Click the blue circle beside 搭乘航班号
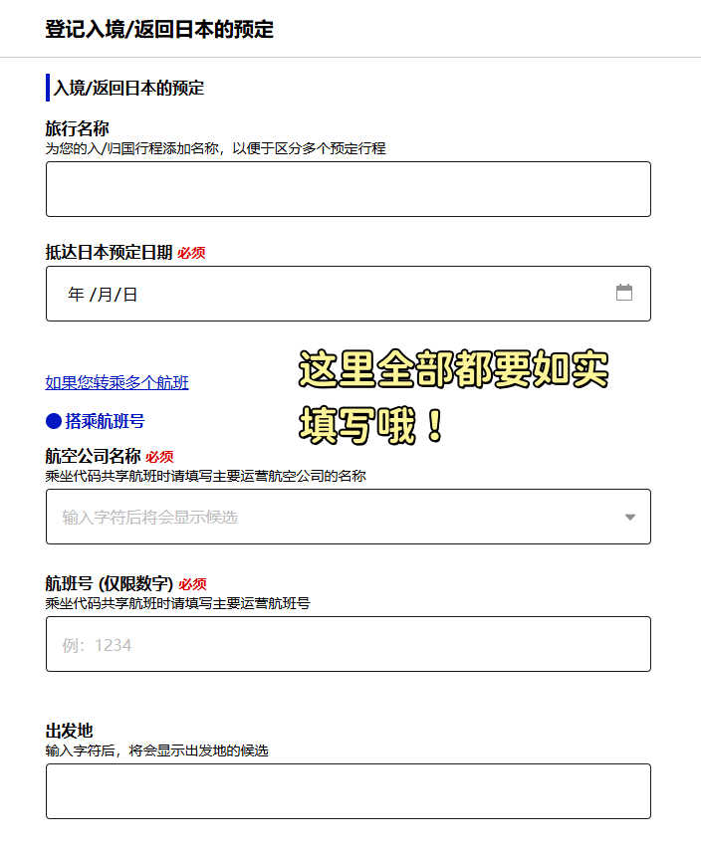The image size is (701, 856). 54,421
